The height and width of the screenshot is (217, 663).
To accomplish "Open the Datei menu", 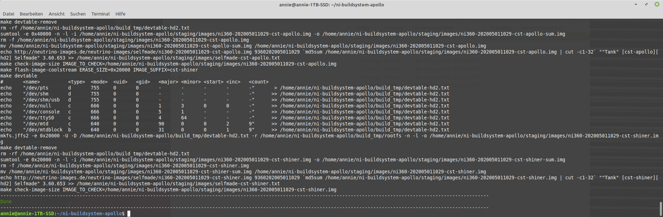I will (8, 14).
